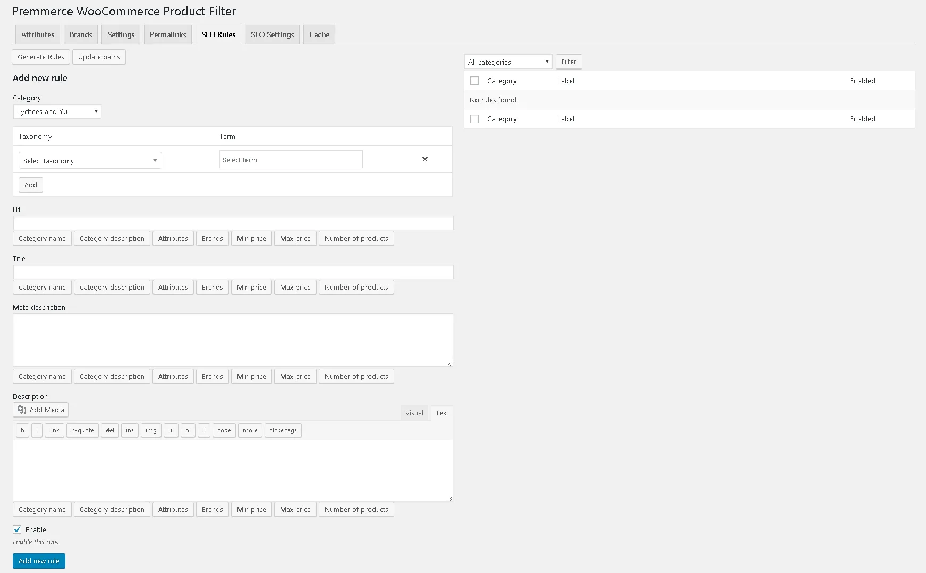This screenshot has height=573, width=926.
Task: Open the SEO Settings tab
Action: pyautogui.click(x=273, y=34)
